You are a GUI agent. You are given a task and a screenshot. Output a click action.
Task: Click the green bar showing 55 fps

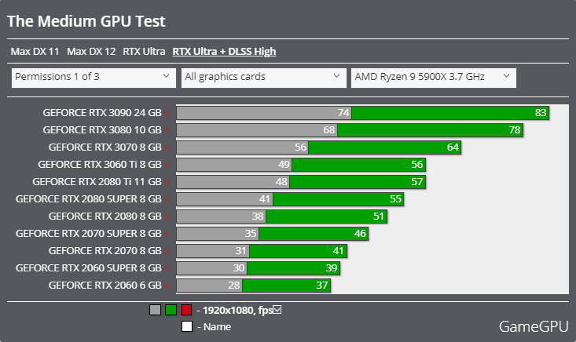(x=339, y=198)
